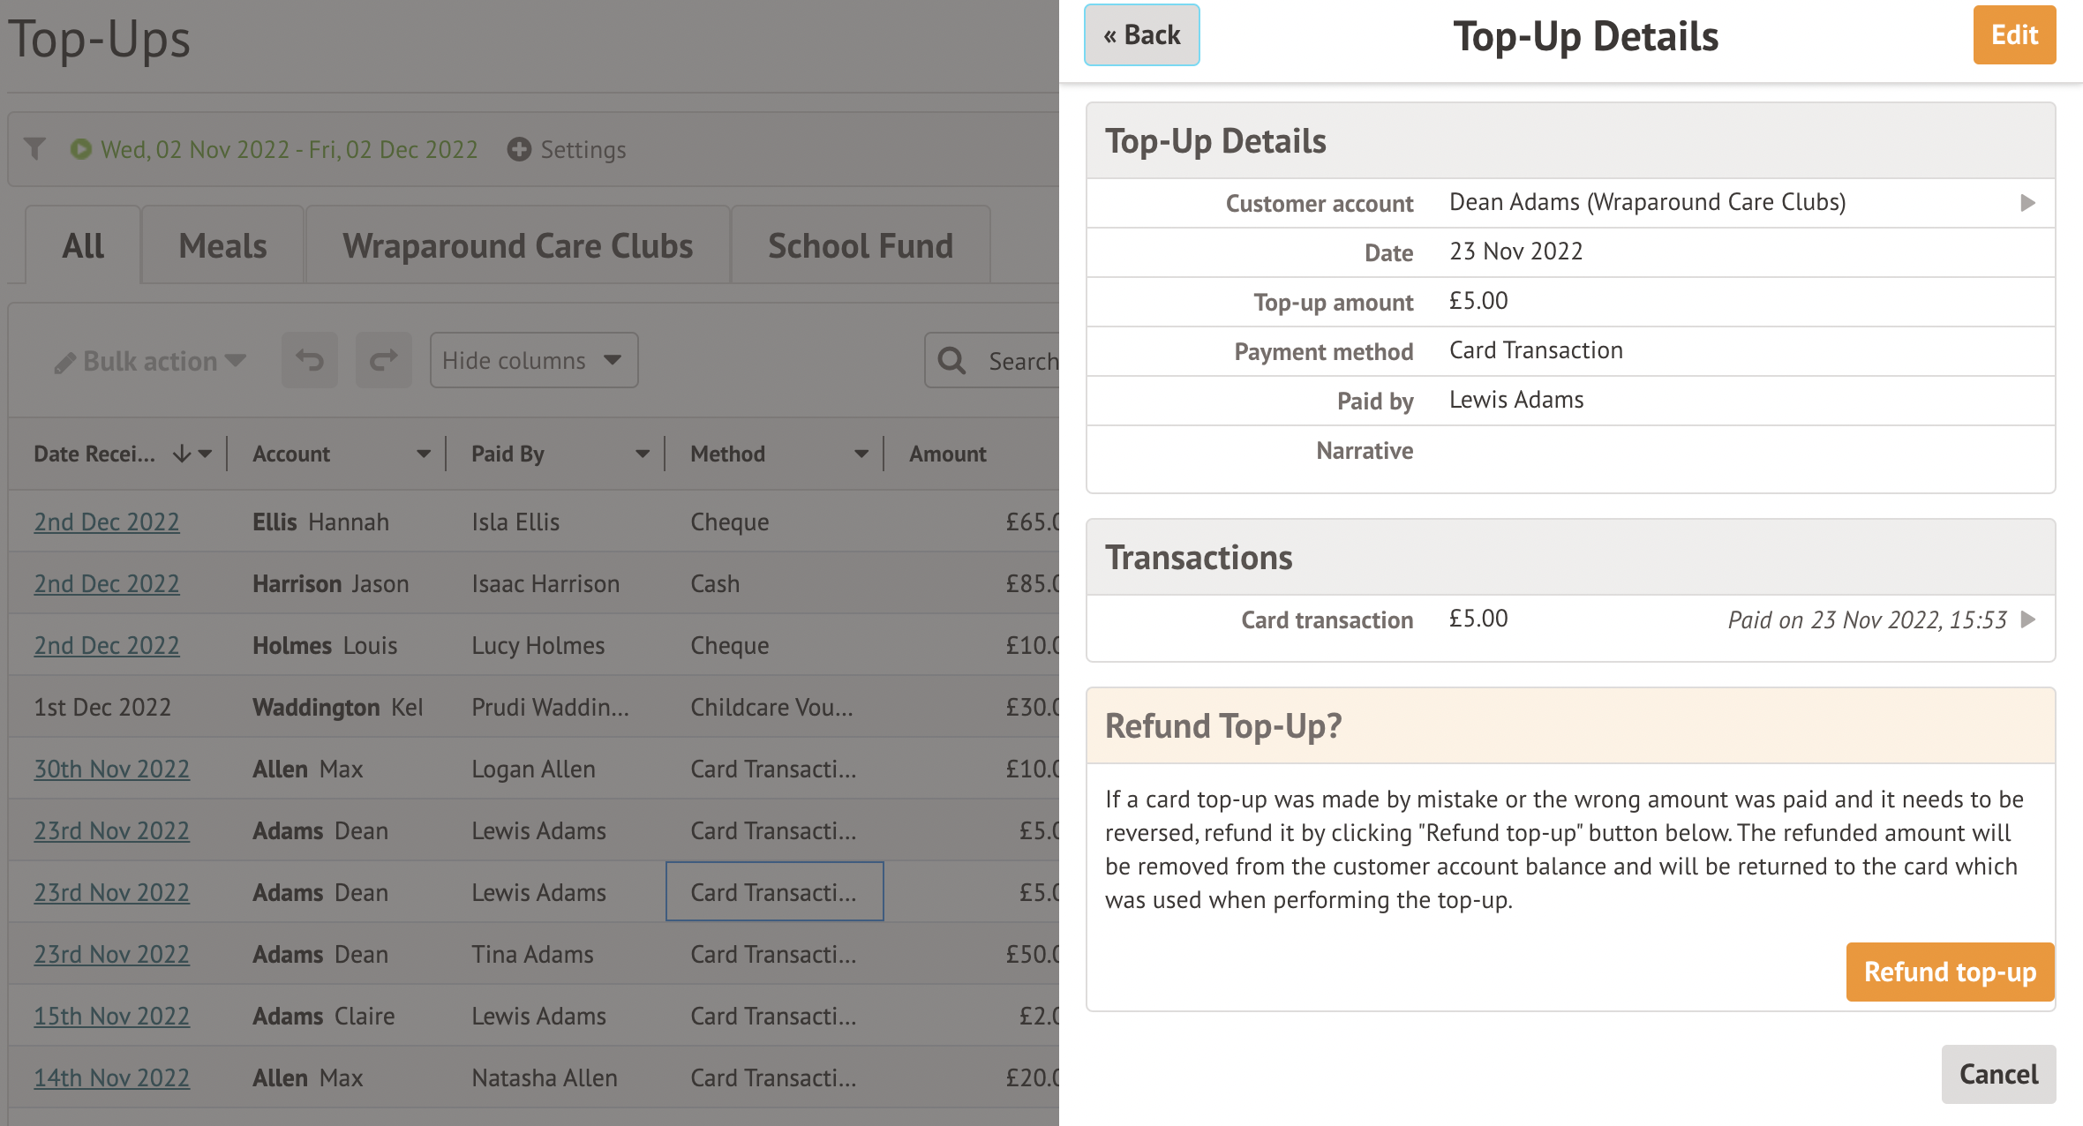Click the orange Edit button
The height and width of the screenshot is (1126, 2083).
coord(2014,35)
